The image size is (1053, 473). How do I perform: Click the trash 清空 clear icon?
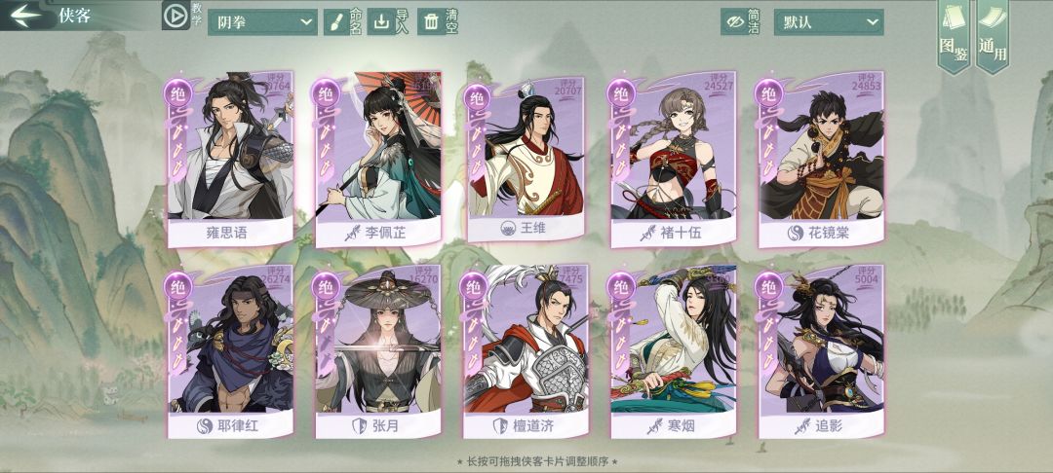pyautogui.click(x=431, y=22)
